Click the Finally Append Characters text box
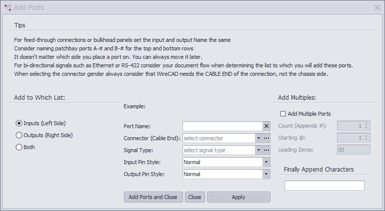 click(324, 186)
